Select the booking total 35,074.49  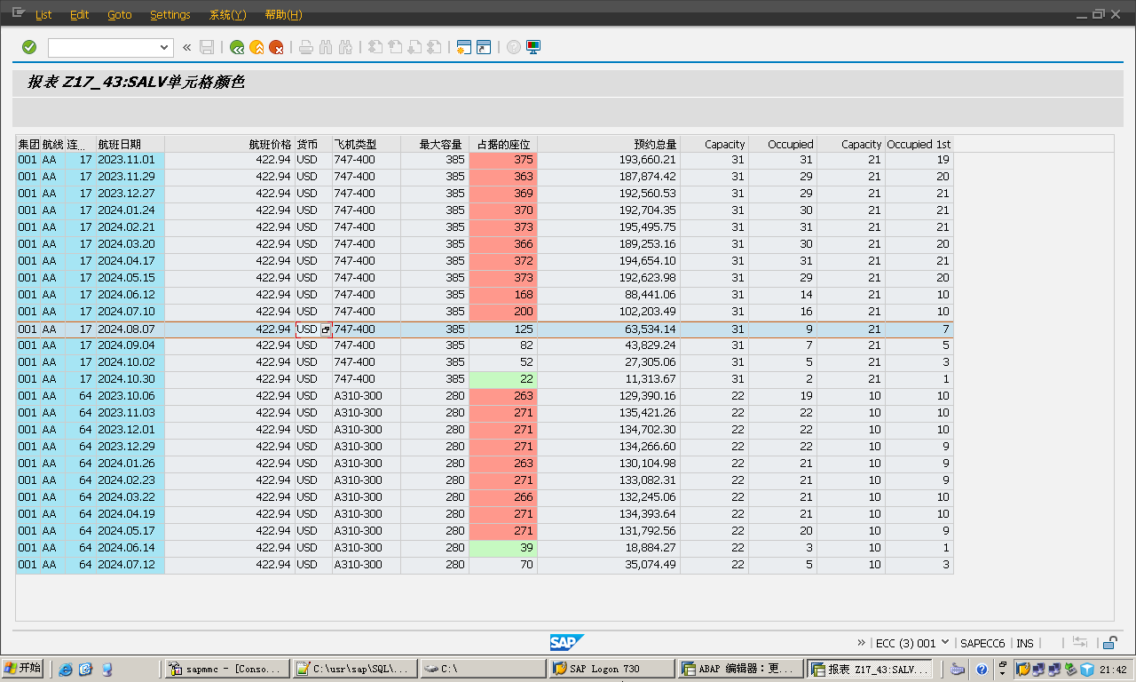click(609, 565)
